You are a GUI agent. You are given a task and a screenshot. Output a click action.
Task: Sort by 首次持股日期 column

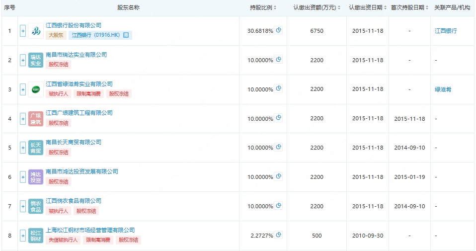[x=409, y=7]
